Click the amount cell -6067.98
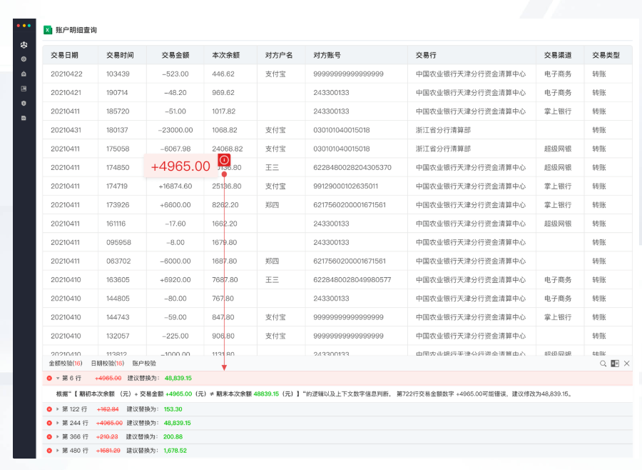The width and height of the screenshot is (642, 470). pos(175,149)
